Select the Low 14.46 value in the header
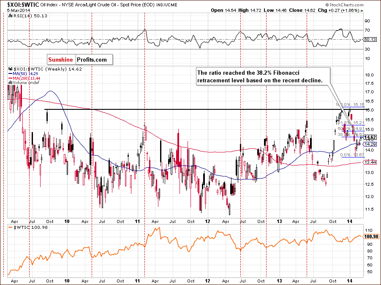This screenshot has height=285, width=381. (275, 10)
